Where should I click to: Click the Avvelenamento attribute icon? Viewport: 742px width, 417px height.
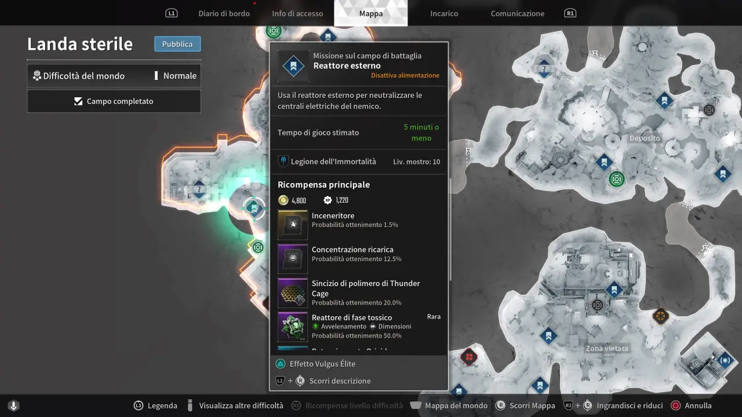point(315,326)
